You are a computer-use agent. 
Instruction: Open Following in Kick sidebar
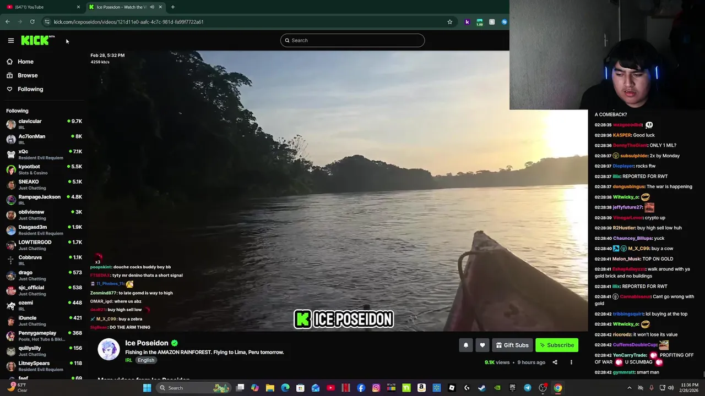tap(30, 89)
